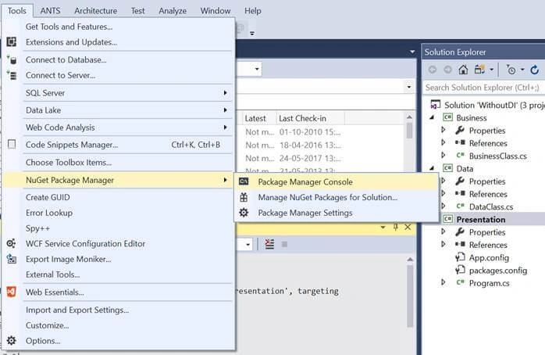545x355 pixels.
Task: Open the output source dropdown arrow
Action: [248, 245]
